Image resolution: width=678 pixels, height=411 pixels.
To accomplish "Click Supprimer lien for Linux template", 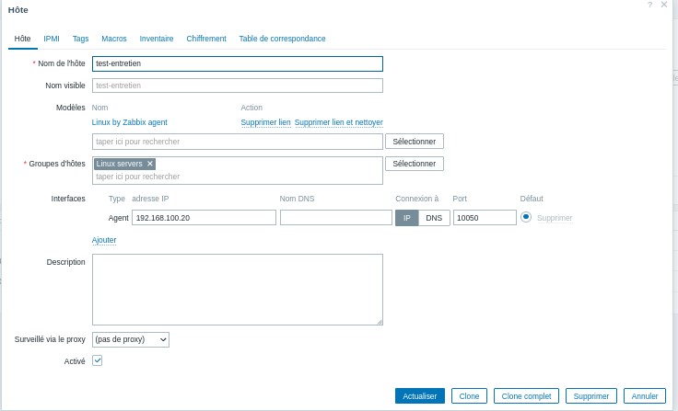I will tap(265, 122).
